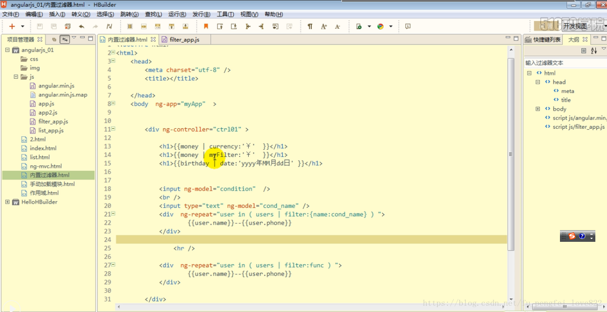Expand the HelloHBuilder project node
This screenshot has height=312, width=607.
(7, 202)
